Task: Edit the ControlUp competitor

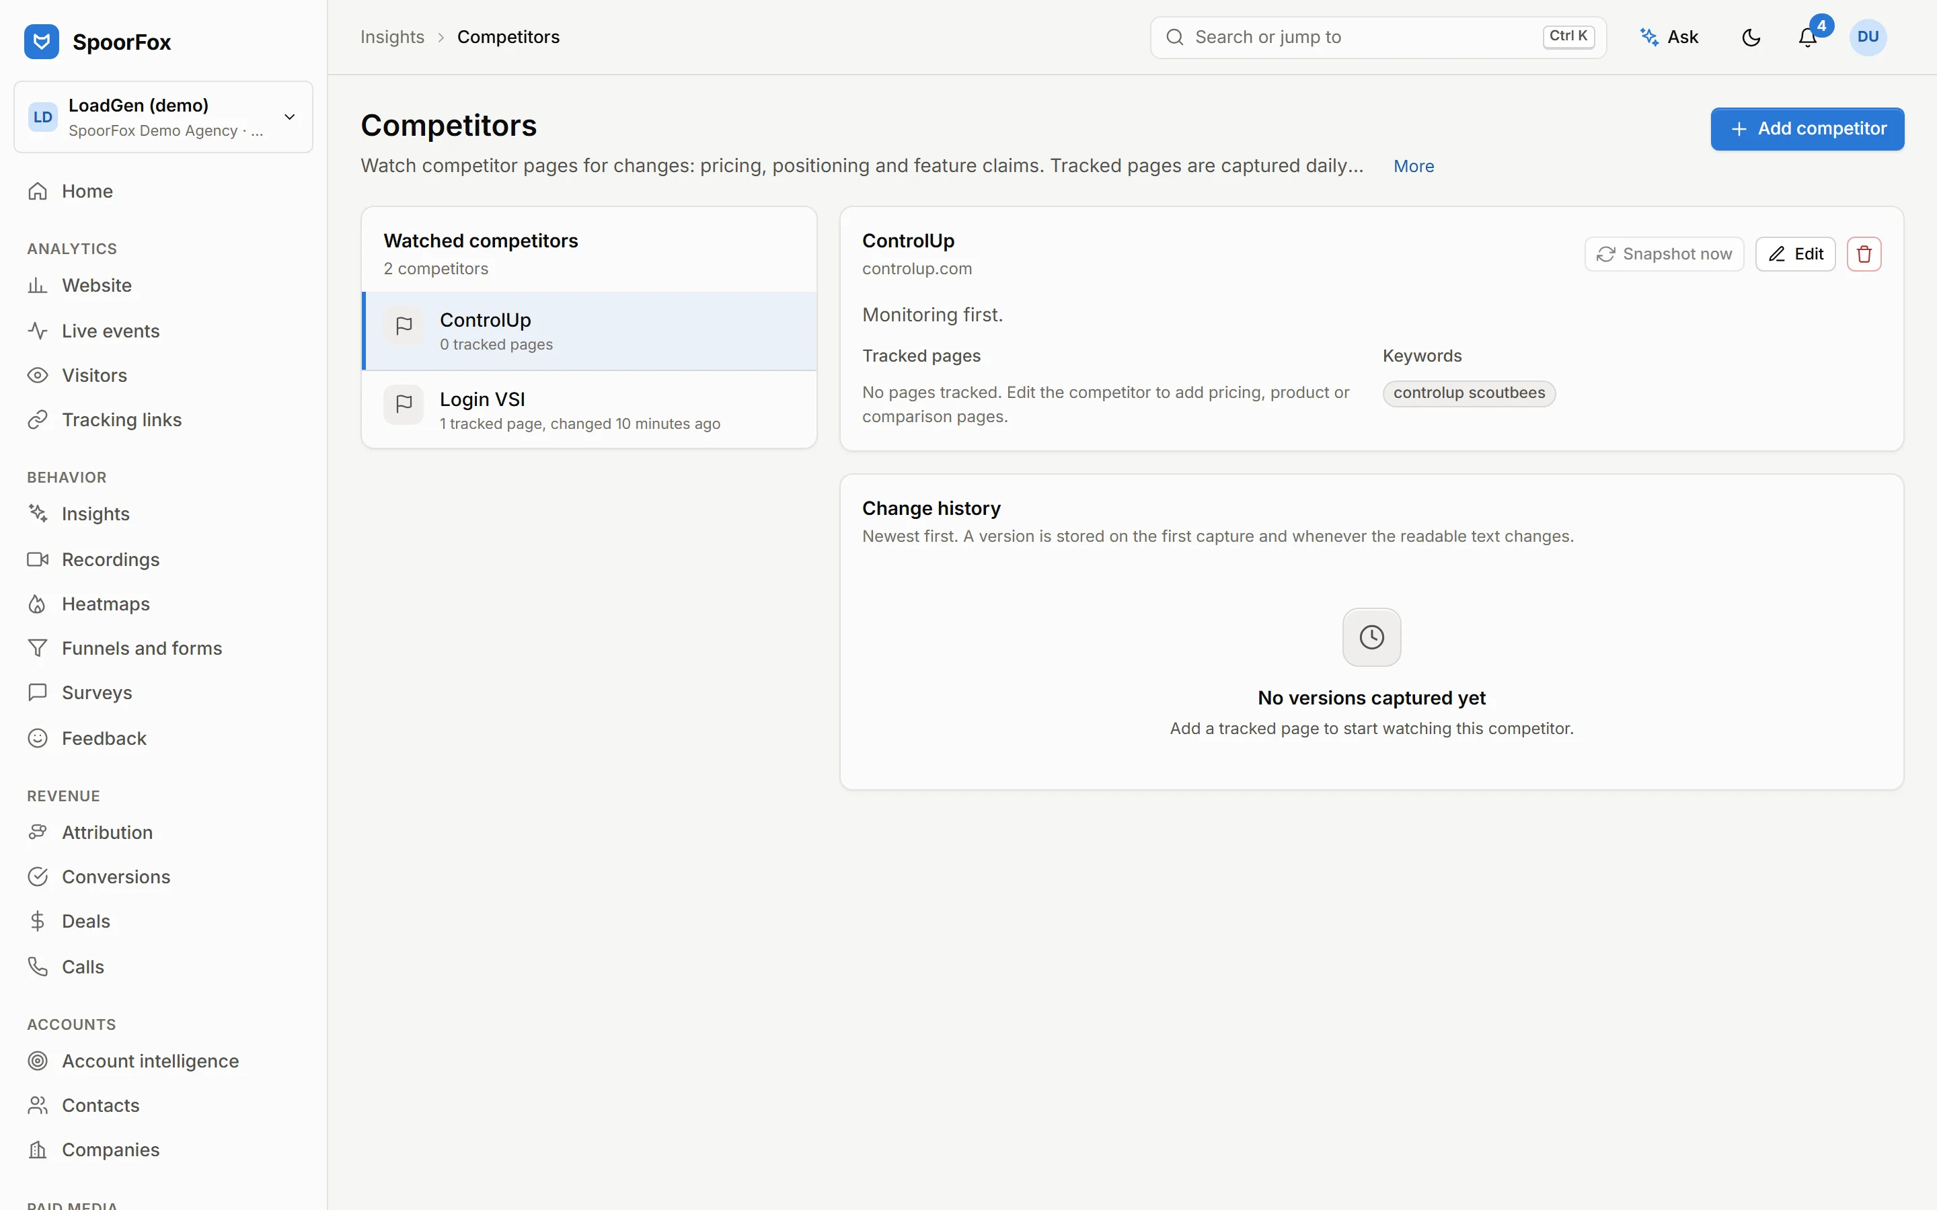Action: point(1795,255)
